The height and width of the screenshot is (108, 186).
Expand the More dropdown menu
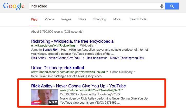coord(118,19)
